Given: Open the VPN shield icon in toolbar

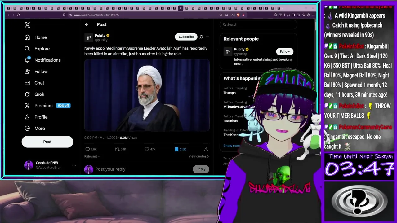Looking at the screenshot, I should coord(308,15).
